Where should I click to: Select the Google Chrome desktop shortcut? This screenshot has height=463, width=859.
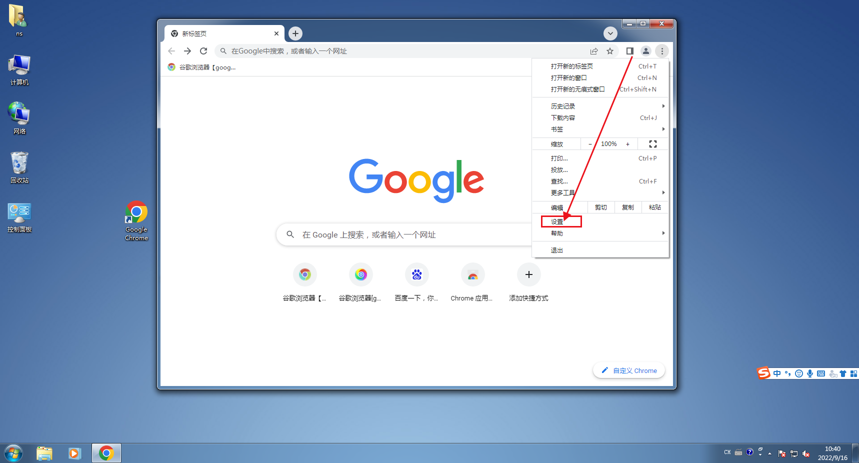[136, 220]
